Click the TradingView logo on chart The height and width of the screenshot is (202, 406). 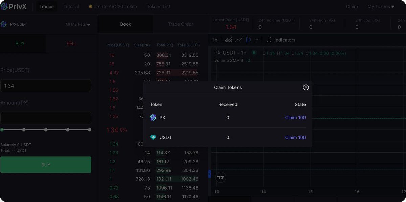tap(221, 177)
